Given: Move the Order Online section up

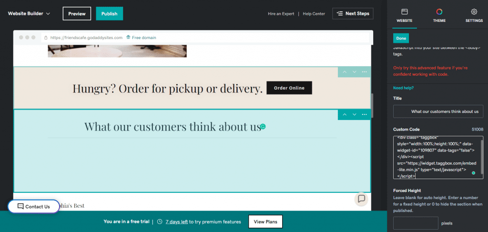Looking at the screenshot, I should (344, 72).
